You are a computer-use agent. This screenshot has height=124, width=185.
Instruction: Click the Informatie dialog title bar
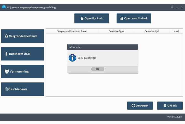click(102, 47)
